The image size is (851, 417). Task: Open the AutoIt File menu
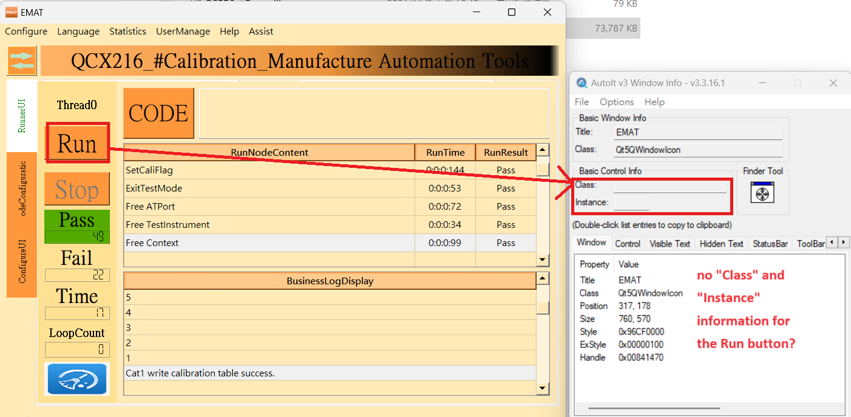(581, 102)
